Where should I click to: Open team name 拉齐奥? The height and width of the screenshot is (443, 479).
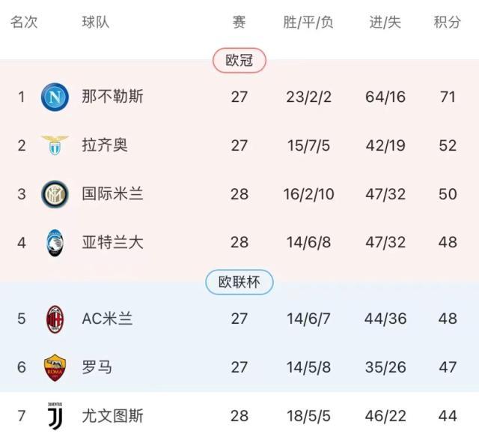click(x=105, y=145)
